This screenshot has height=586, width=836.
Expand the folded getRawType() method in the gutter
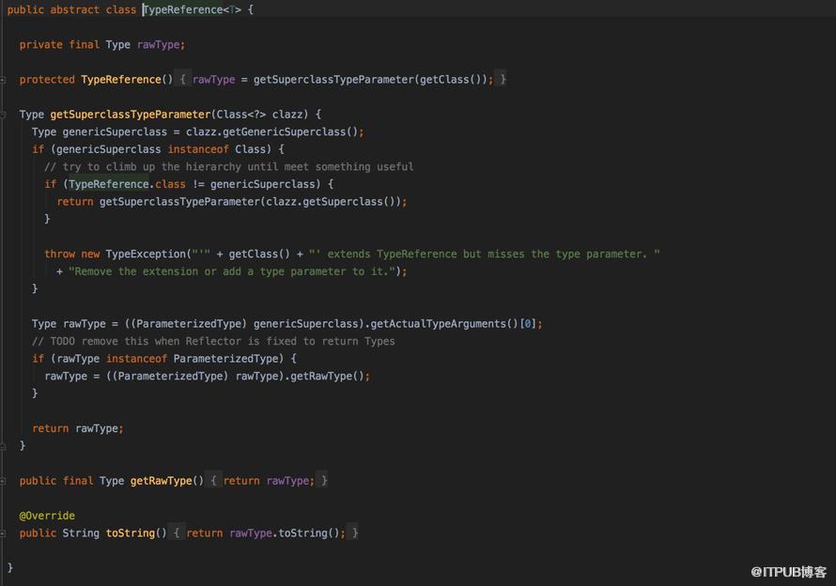pyautogui.click(x=3, y=481)
